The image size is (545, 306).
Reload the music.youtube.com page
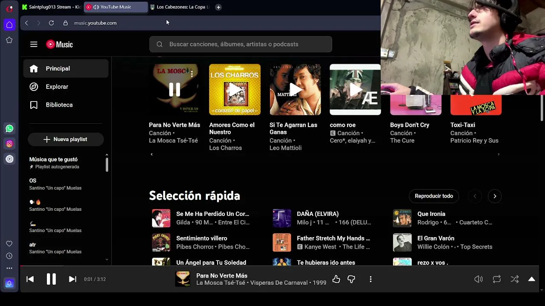(x=51, y=23)
